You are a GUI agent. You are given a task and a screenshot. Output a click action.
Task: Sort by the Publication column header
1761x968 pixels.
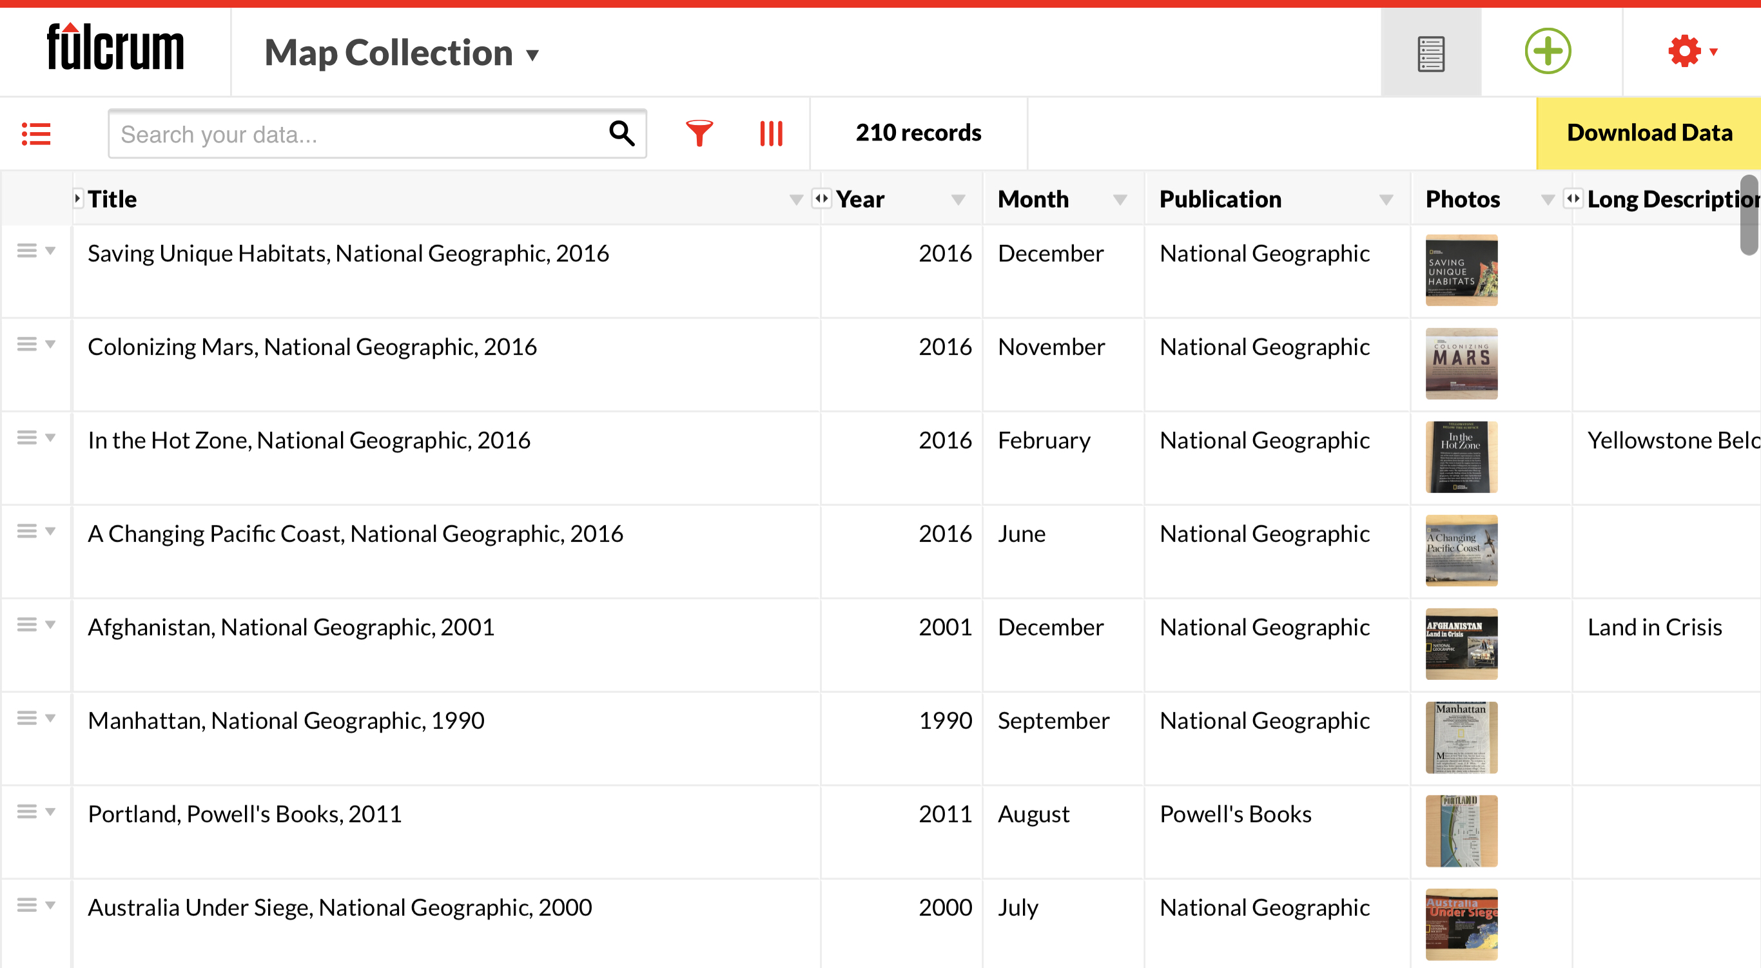tap(1220, 199)
